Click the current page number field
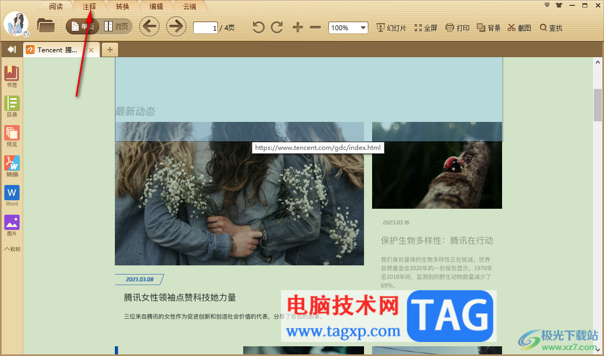Viewport: 604px width, 356px height. [x=205, y=28]
